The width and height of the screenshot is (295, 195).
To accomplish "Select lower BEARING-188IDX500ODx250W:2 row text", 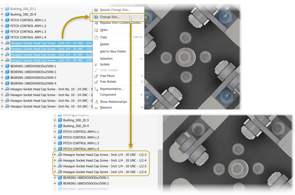I will 86,183.
